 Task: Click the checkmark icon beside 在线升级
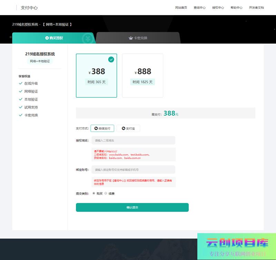click(21, 83)
